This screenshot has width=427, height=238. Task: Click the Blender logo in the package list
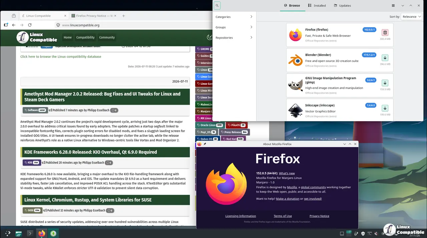(295, 60)
